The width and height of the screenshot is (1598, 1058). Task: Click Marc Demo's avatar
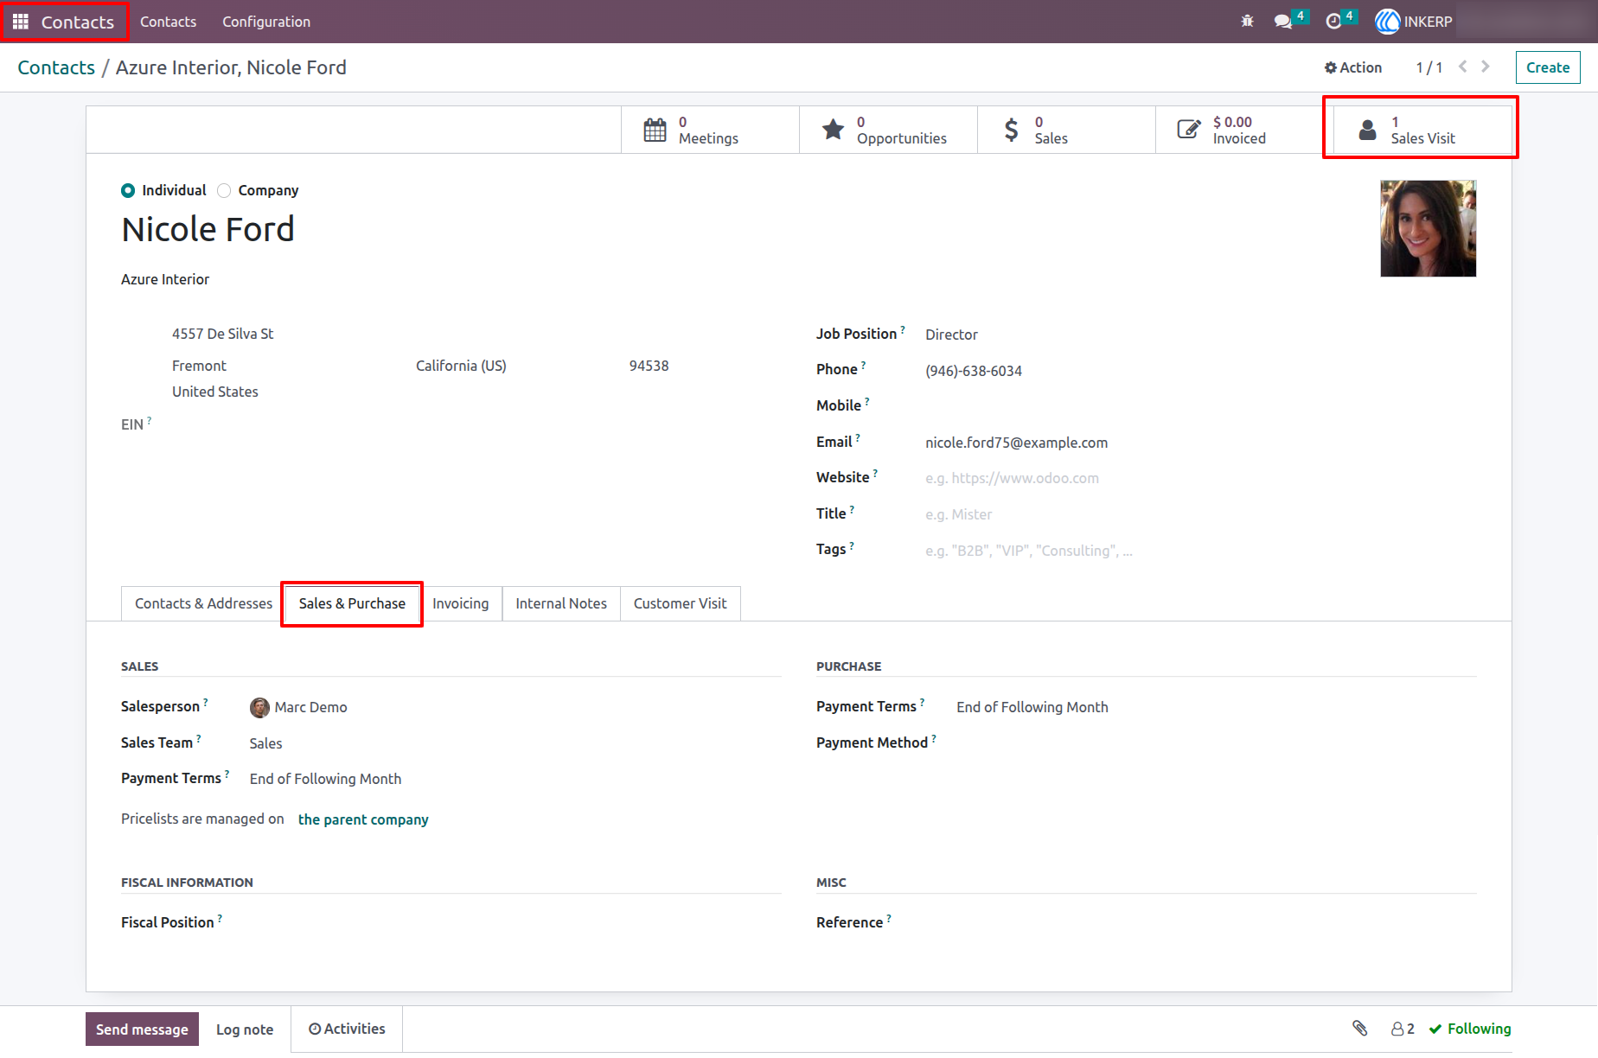pyautogui.click(x=259, y=708)
